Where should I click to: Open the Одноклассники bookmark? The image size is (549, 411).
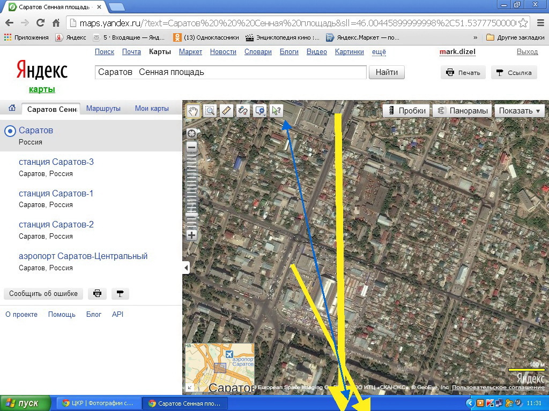(x=206, y=37)
